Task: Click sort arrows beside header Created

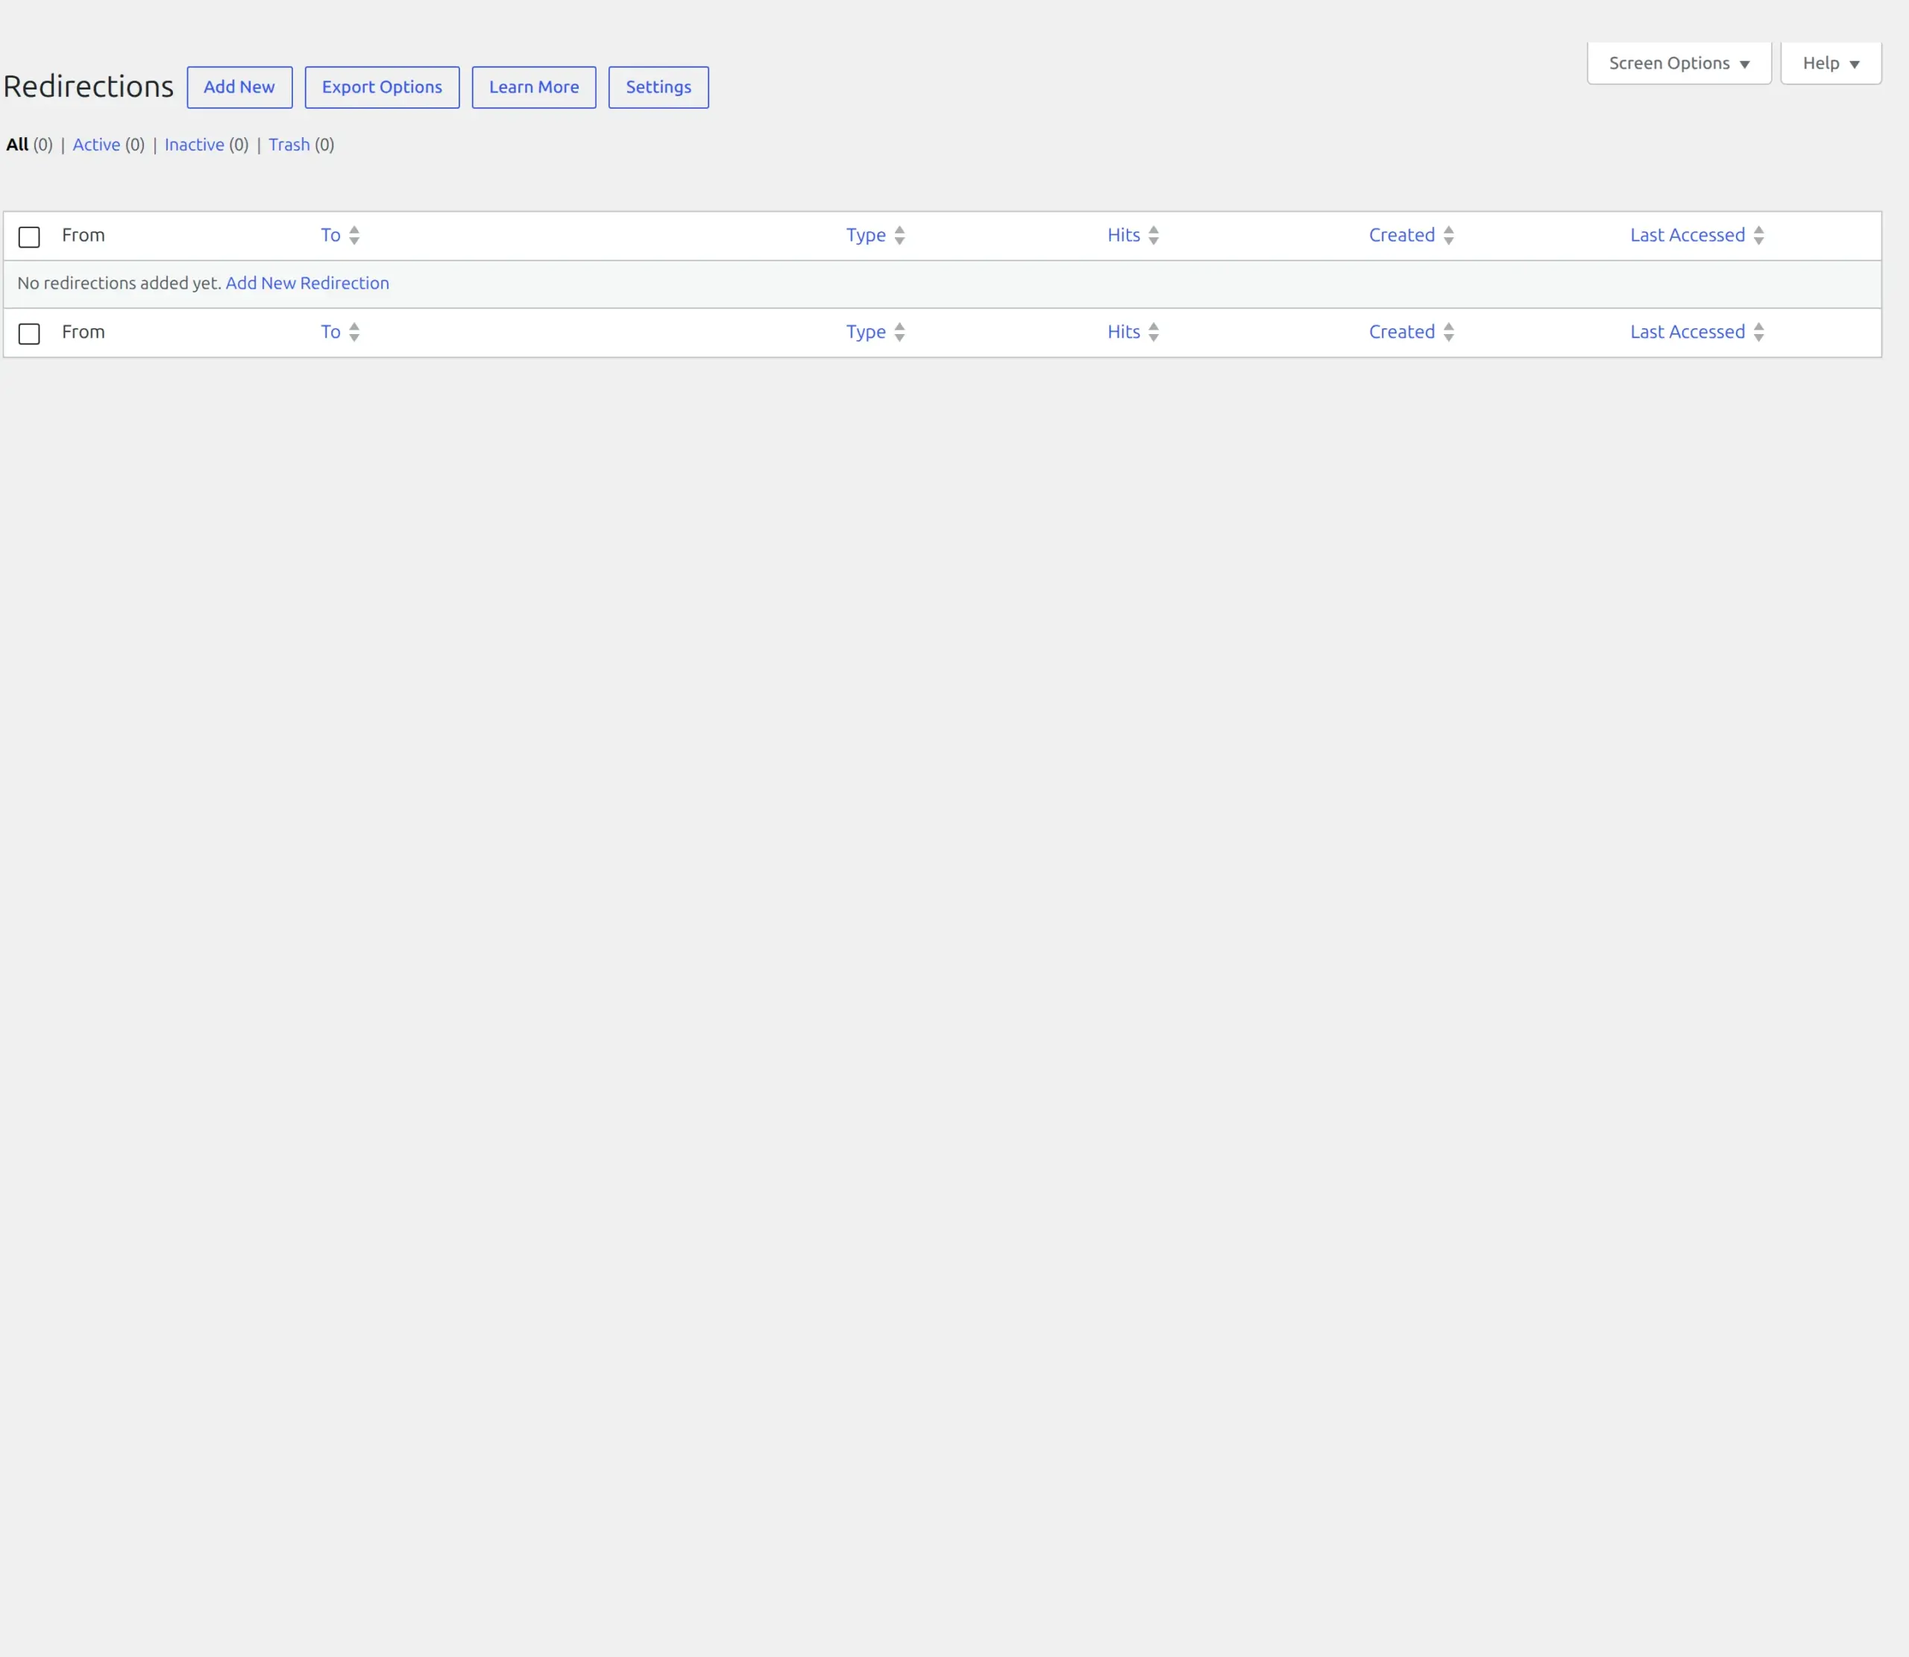Action: 1449,236
